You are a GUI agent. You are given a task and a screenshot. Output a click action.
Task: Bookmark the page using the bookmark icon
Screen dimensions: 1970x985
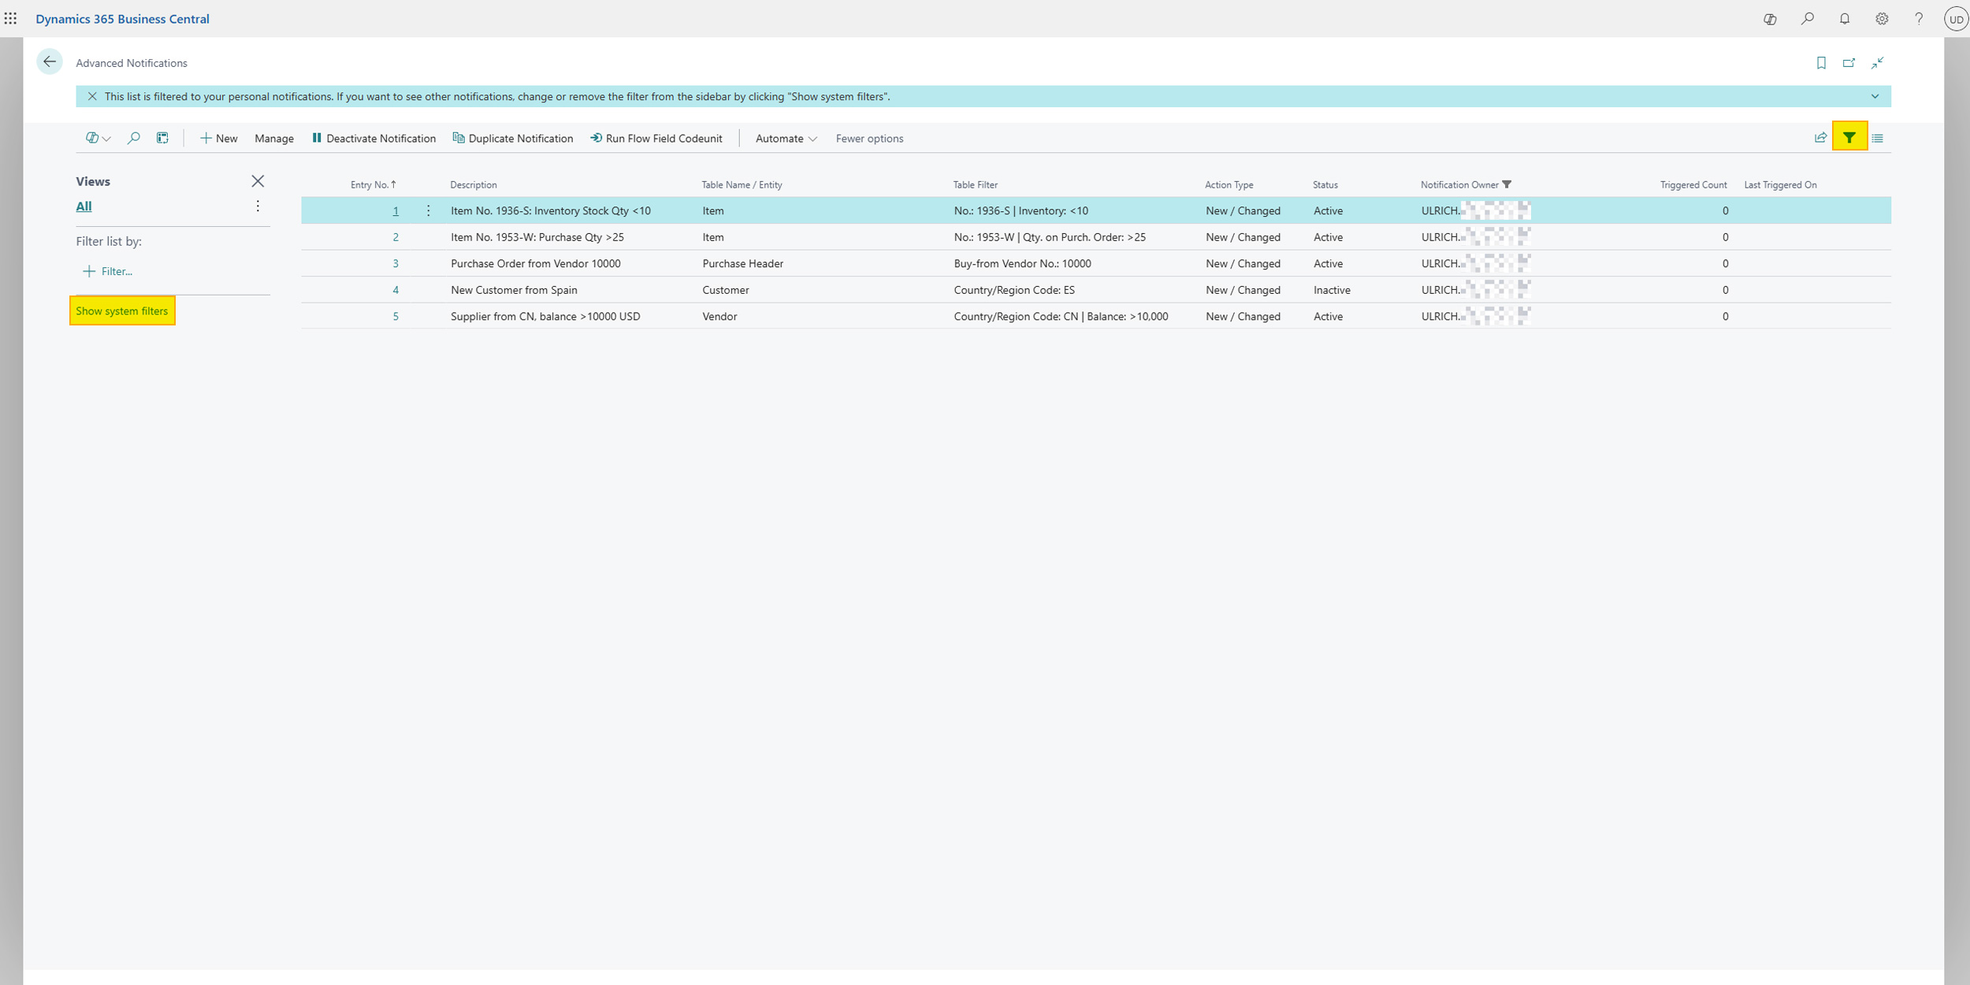pos(1821,62)
